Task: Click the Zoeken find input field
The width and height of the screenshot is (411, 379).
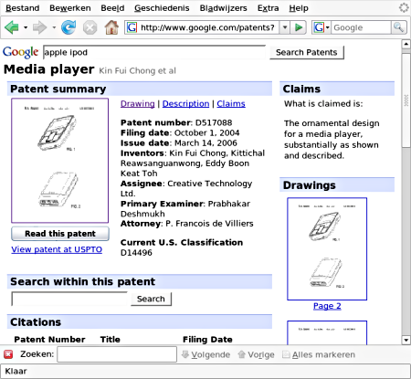Action: (x=117, y=354)
